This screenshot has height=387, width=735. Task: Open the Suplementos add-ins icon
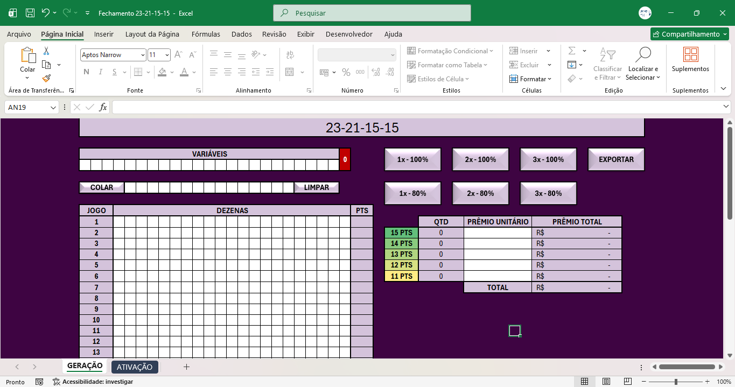(690, 55)
